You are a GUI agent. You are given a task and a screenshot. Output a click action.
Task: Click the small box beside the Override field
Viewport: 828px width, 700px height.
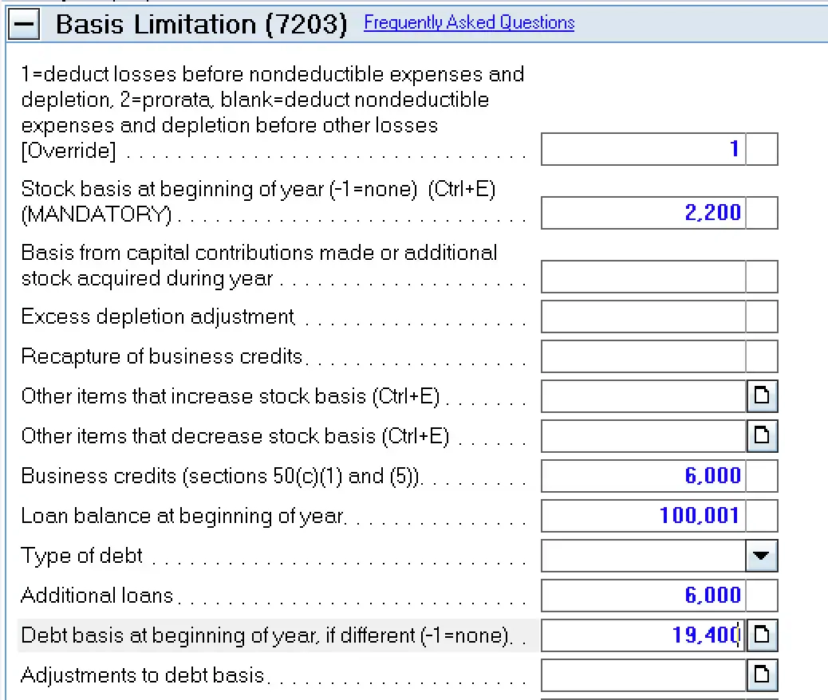(x=762, y=149)
